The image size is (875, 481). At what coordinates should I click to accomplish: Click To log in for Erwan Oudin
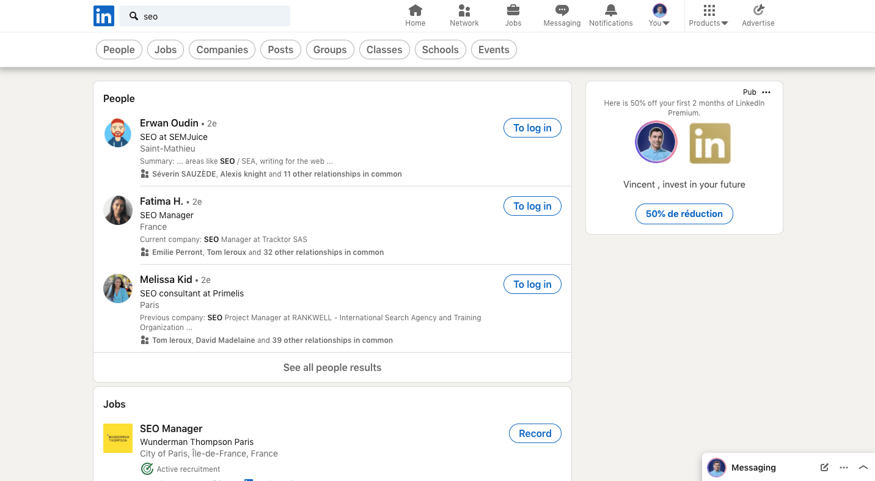click(532, 128)
